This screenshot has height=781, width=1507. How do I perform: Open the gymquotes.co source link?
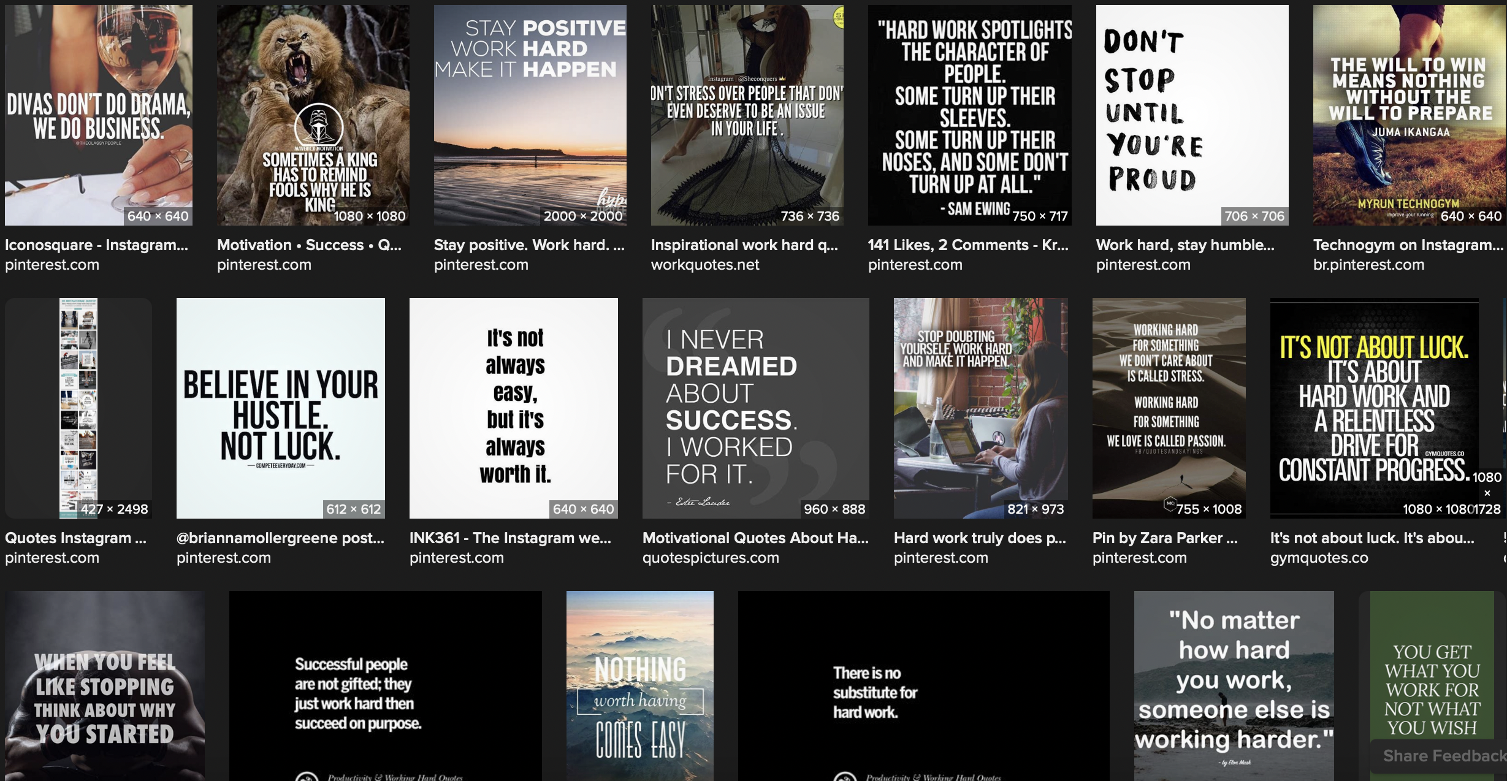1319,558
